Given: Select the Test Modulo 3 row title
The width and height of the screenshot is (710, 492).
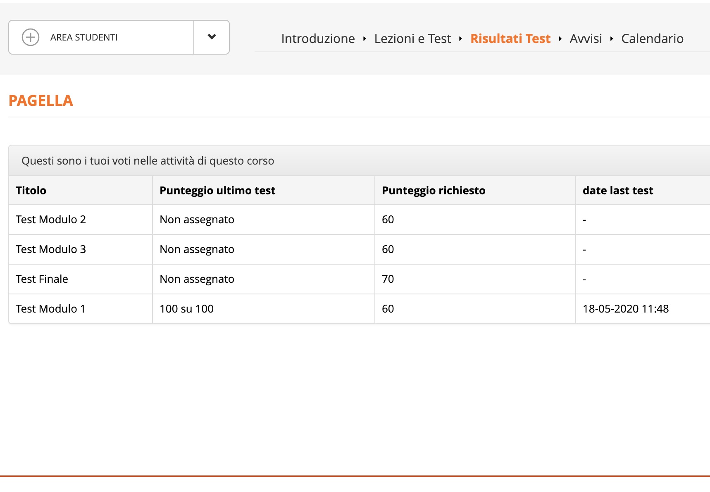Looking at the screenshot, I should (51, 249).
